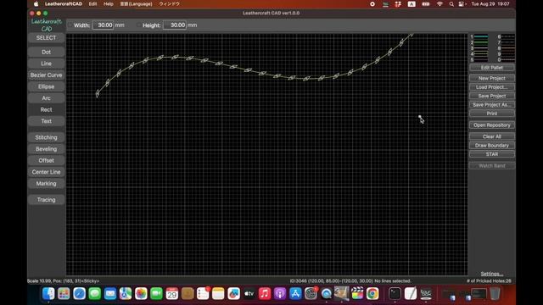The width and height of the screenshot is (543, 305).
Task: Open App Store from dock
Action: click(295, 294)
